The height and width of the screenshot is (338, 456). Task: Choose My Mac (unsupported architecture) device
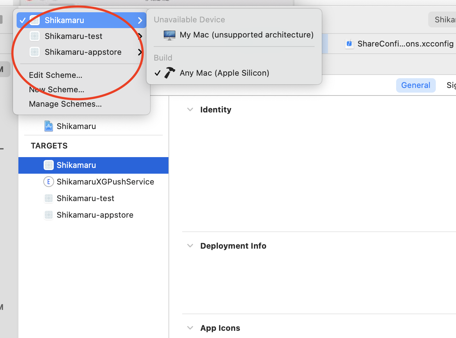246,35
